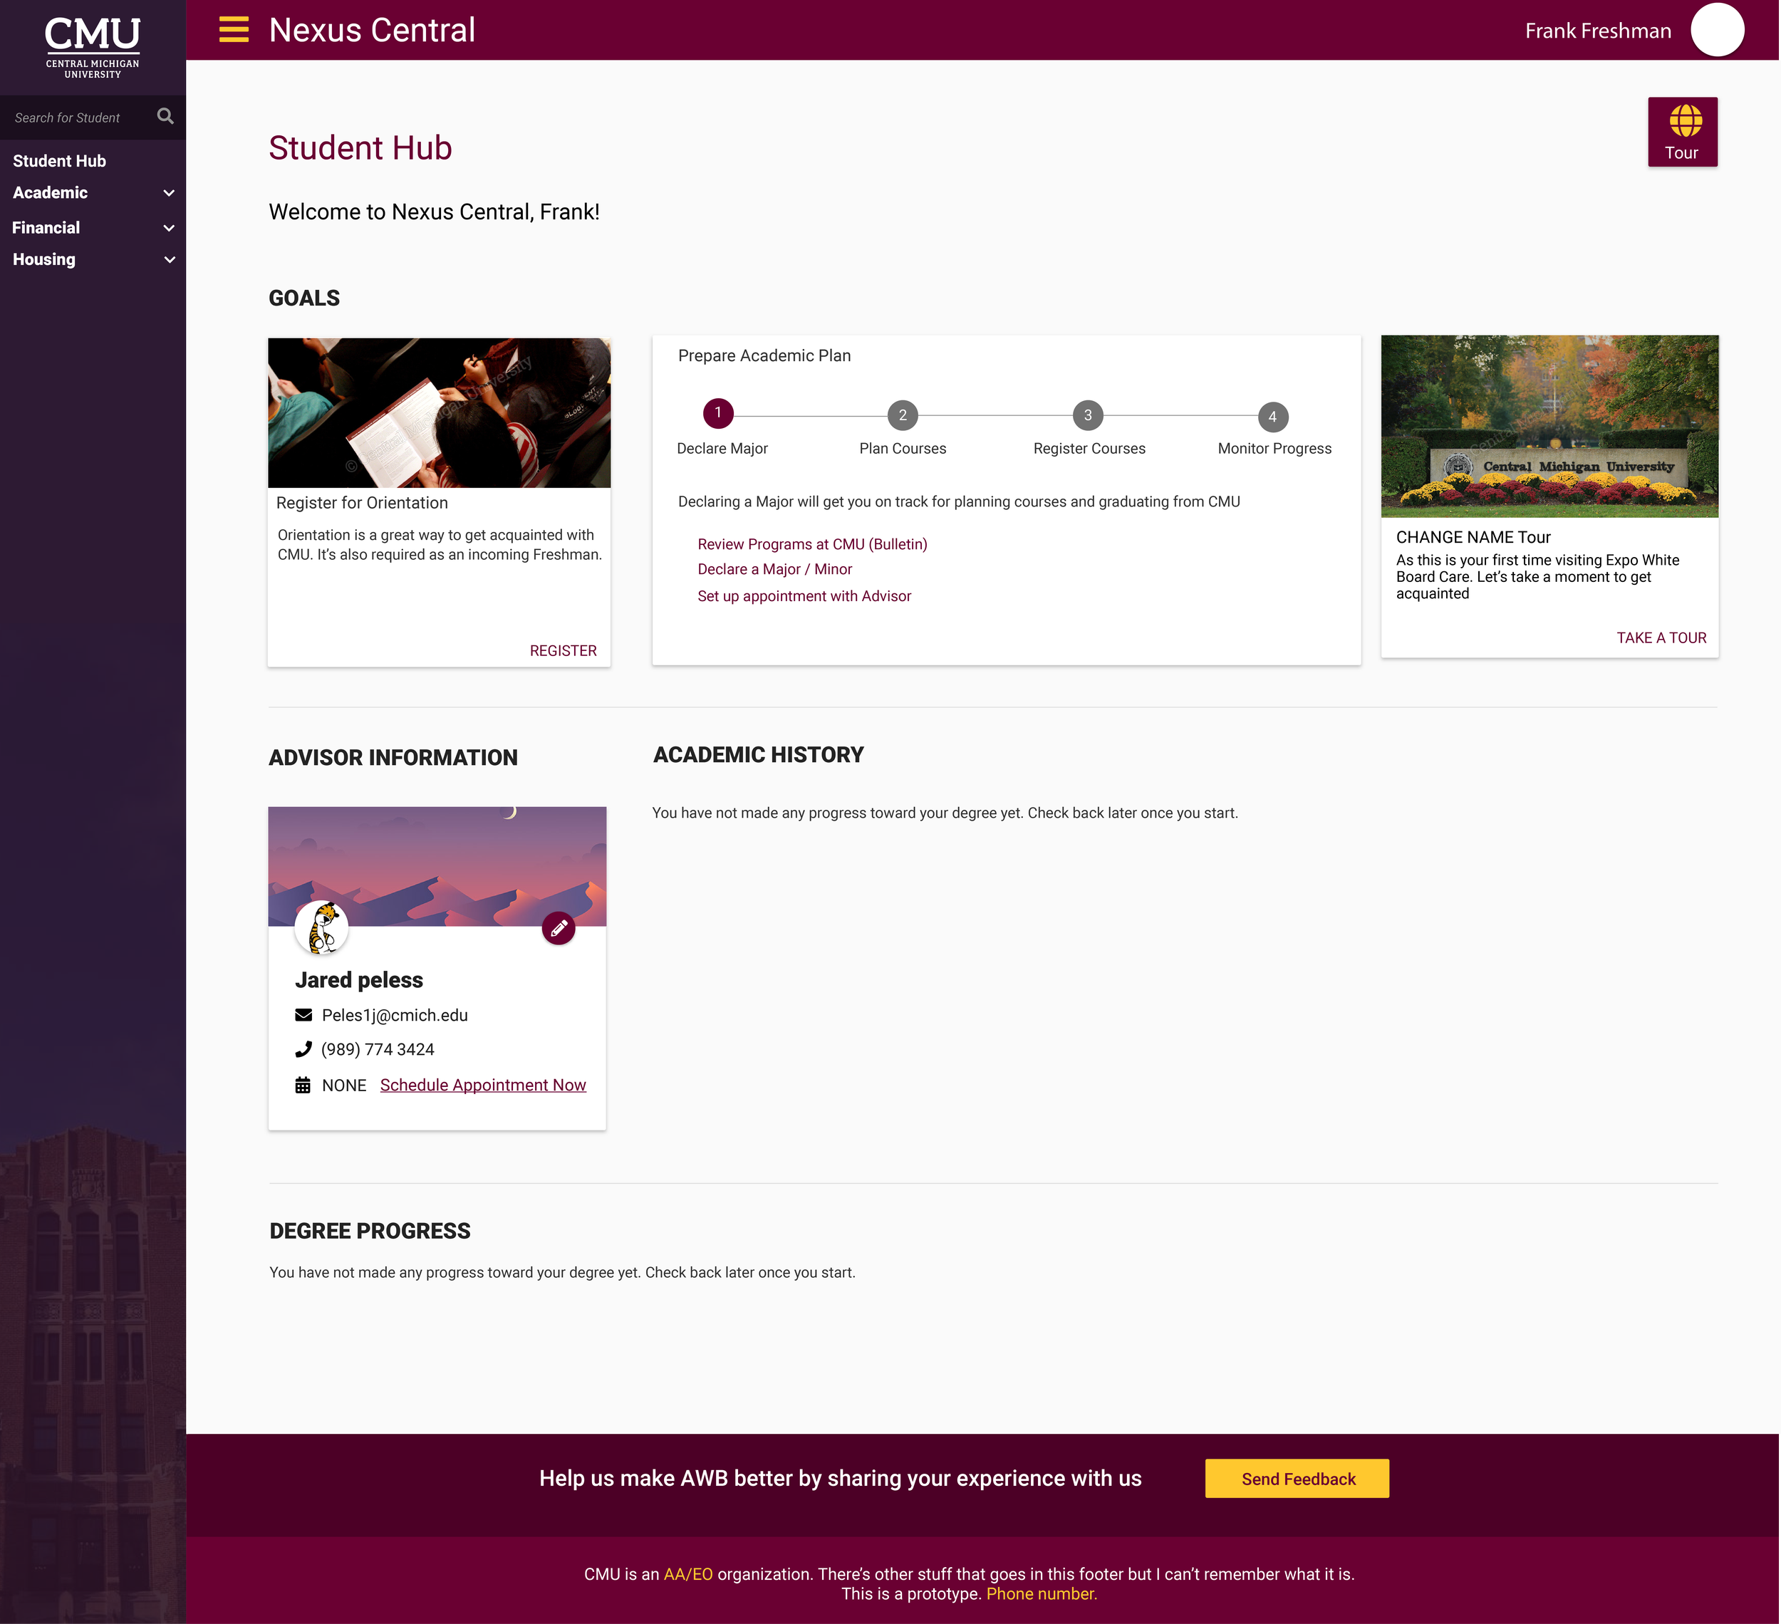Select step 4 Monitor Progress

point(1273,416)
